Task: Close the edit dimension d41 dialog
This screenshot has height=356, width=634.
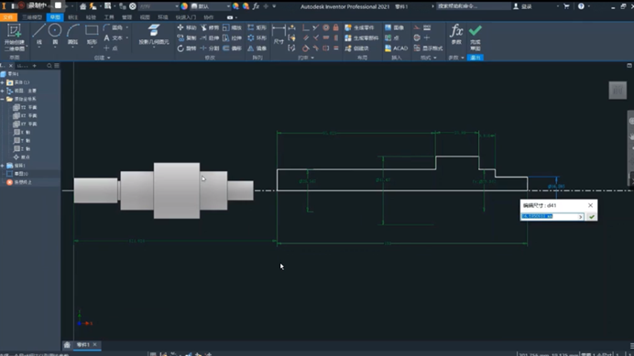Action: click(590, 205)
